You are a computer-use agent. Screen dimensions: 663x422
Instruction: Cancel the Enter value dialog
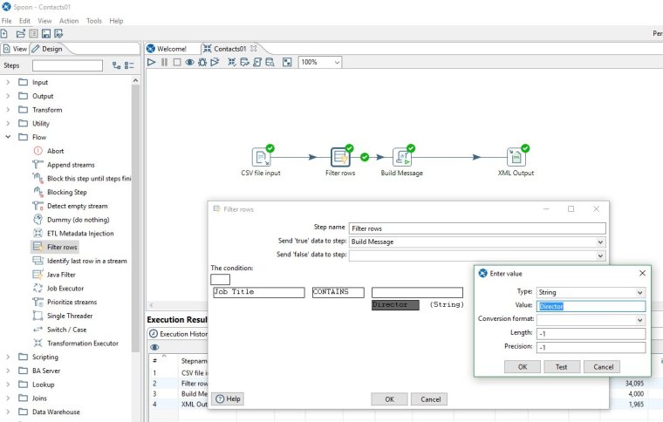coord(603,367)
